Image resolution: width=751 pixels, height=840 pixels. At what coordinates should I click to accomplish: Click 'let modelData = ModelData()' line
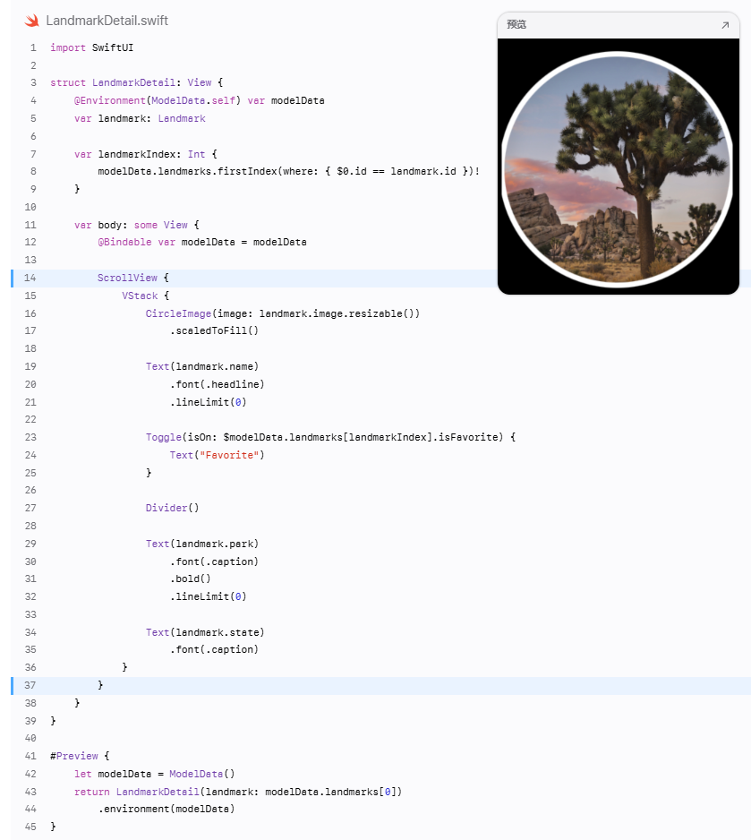pos(155,774)
